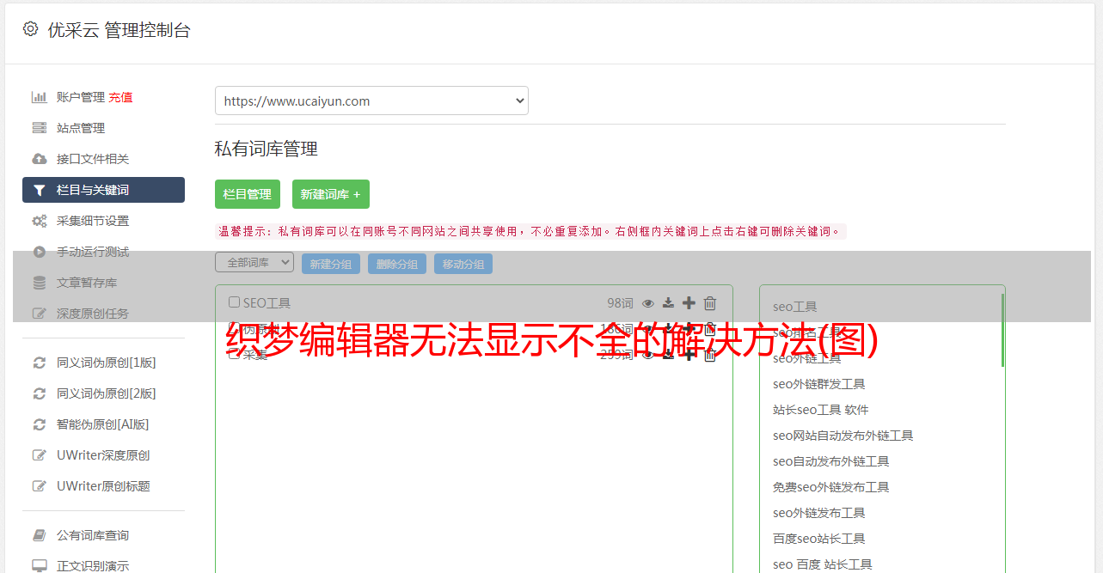Select keyword seo 百度 站长工具
Image resolution: width=1103 pixels, height=573 pixels.
pyautogui.click(x=823, y=564)
